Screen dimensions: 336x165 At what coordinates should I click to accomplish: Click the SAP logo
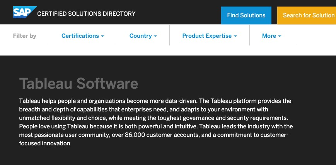(25, 12)
